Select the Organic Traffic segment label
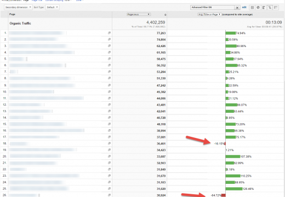 click(x=20, y=24)
